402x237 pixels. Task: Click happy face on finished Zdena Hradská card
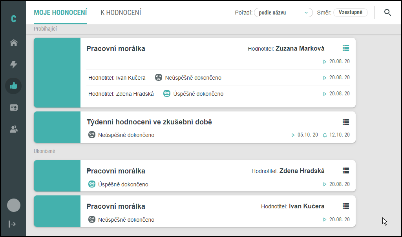(92, 184)
